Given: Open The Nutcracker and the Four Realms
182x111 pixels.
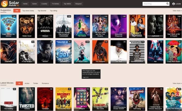Looking at the screenshot, I should click(x=100, y=26).
